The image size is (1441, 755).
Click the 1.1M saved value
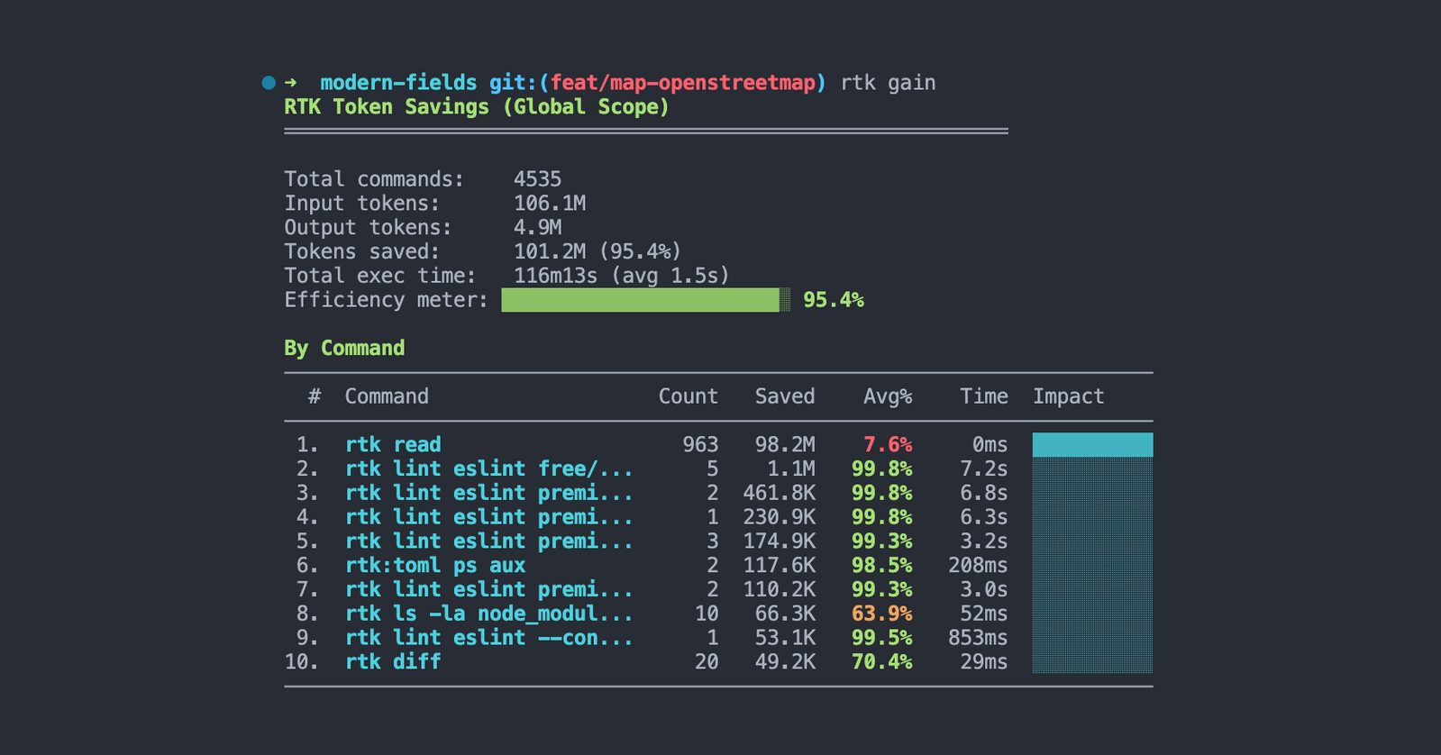791,469
